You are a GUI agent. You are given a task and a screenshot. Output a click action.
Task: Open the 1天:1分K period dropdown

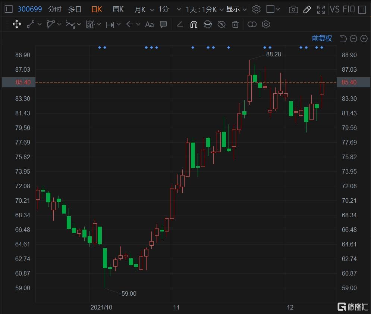coord(204,9)
